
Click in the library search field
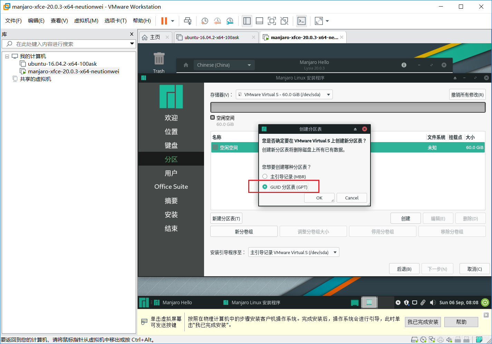click(69, 44)
